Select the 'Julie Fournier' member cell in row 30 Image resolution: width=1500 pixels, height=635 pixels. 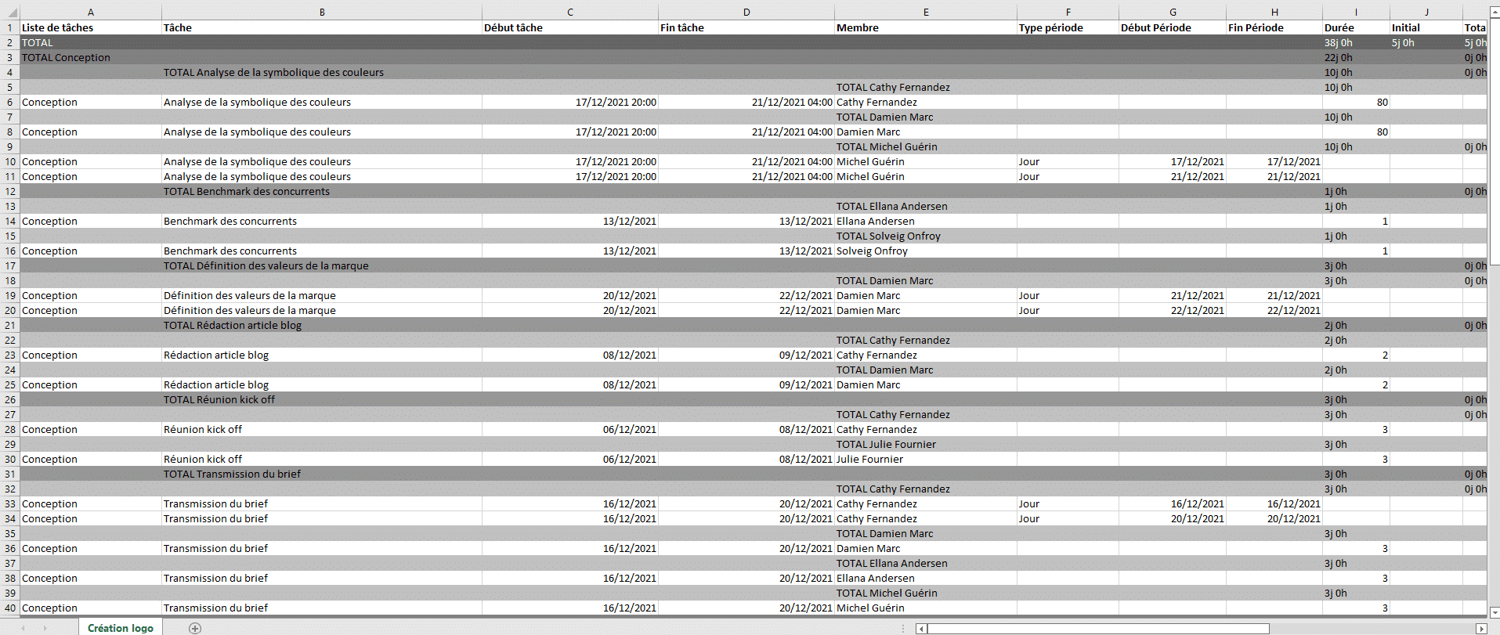[926, 459]
